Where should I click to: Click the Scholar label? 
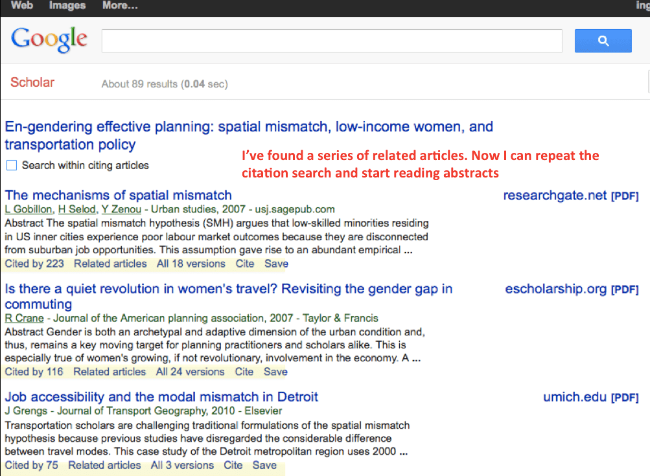tap(32, 82)
